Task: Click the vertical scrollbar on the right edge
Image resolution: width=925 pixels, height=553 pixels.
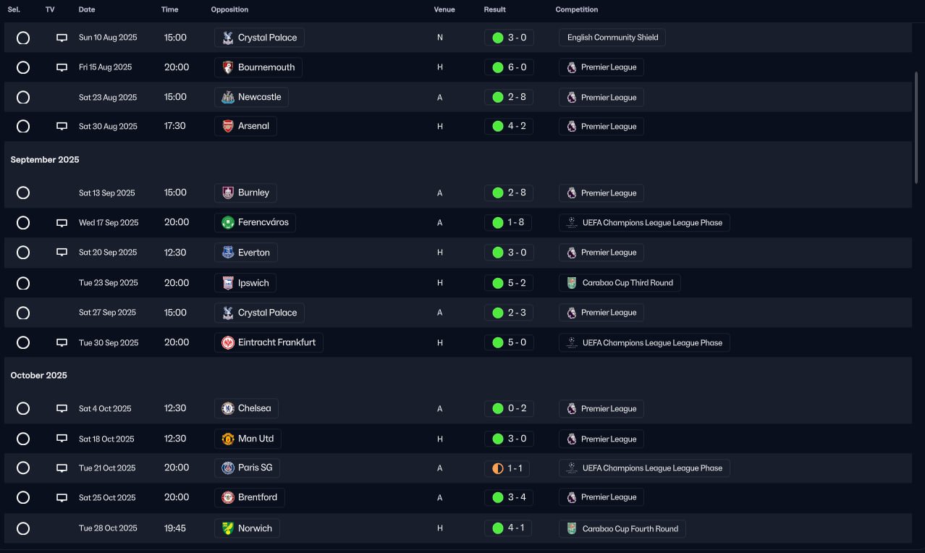Action: [916, 127]
